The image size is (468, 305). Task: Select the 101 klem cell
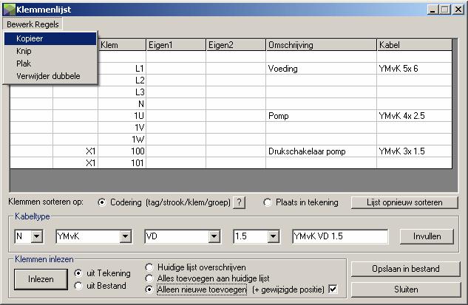tap(122, 163)
